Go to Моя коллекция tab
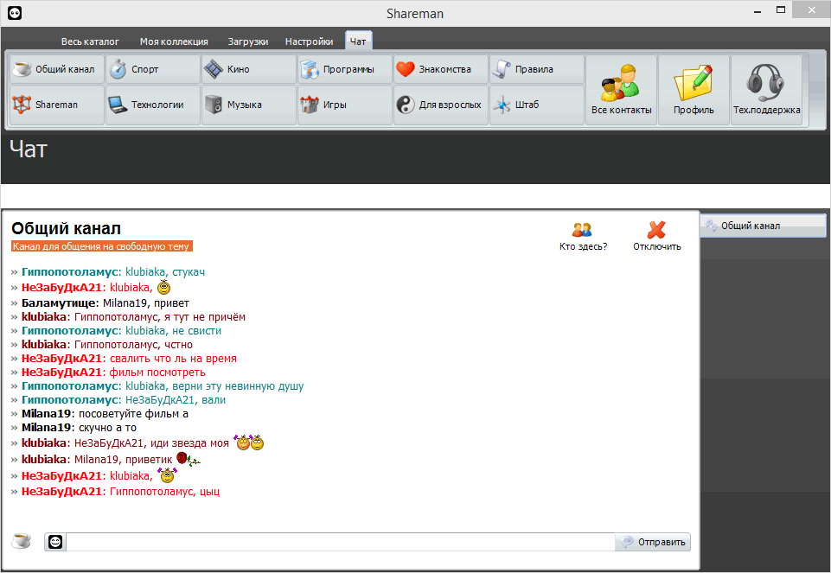 [x=174, y=41]
